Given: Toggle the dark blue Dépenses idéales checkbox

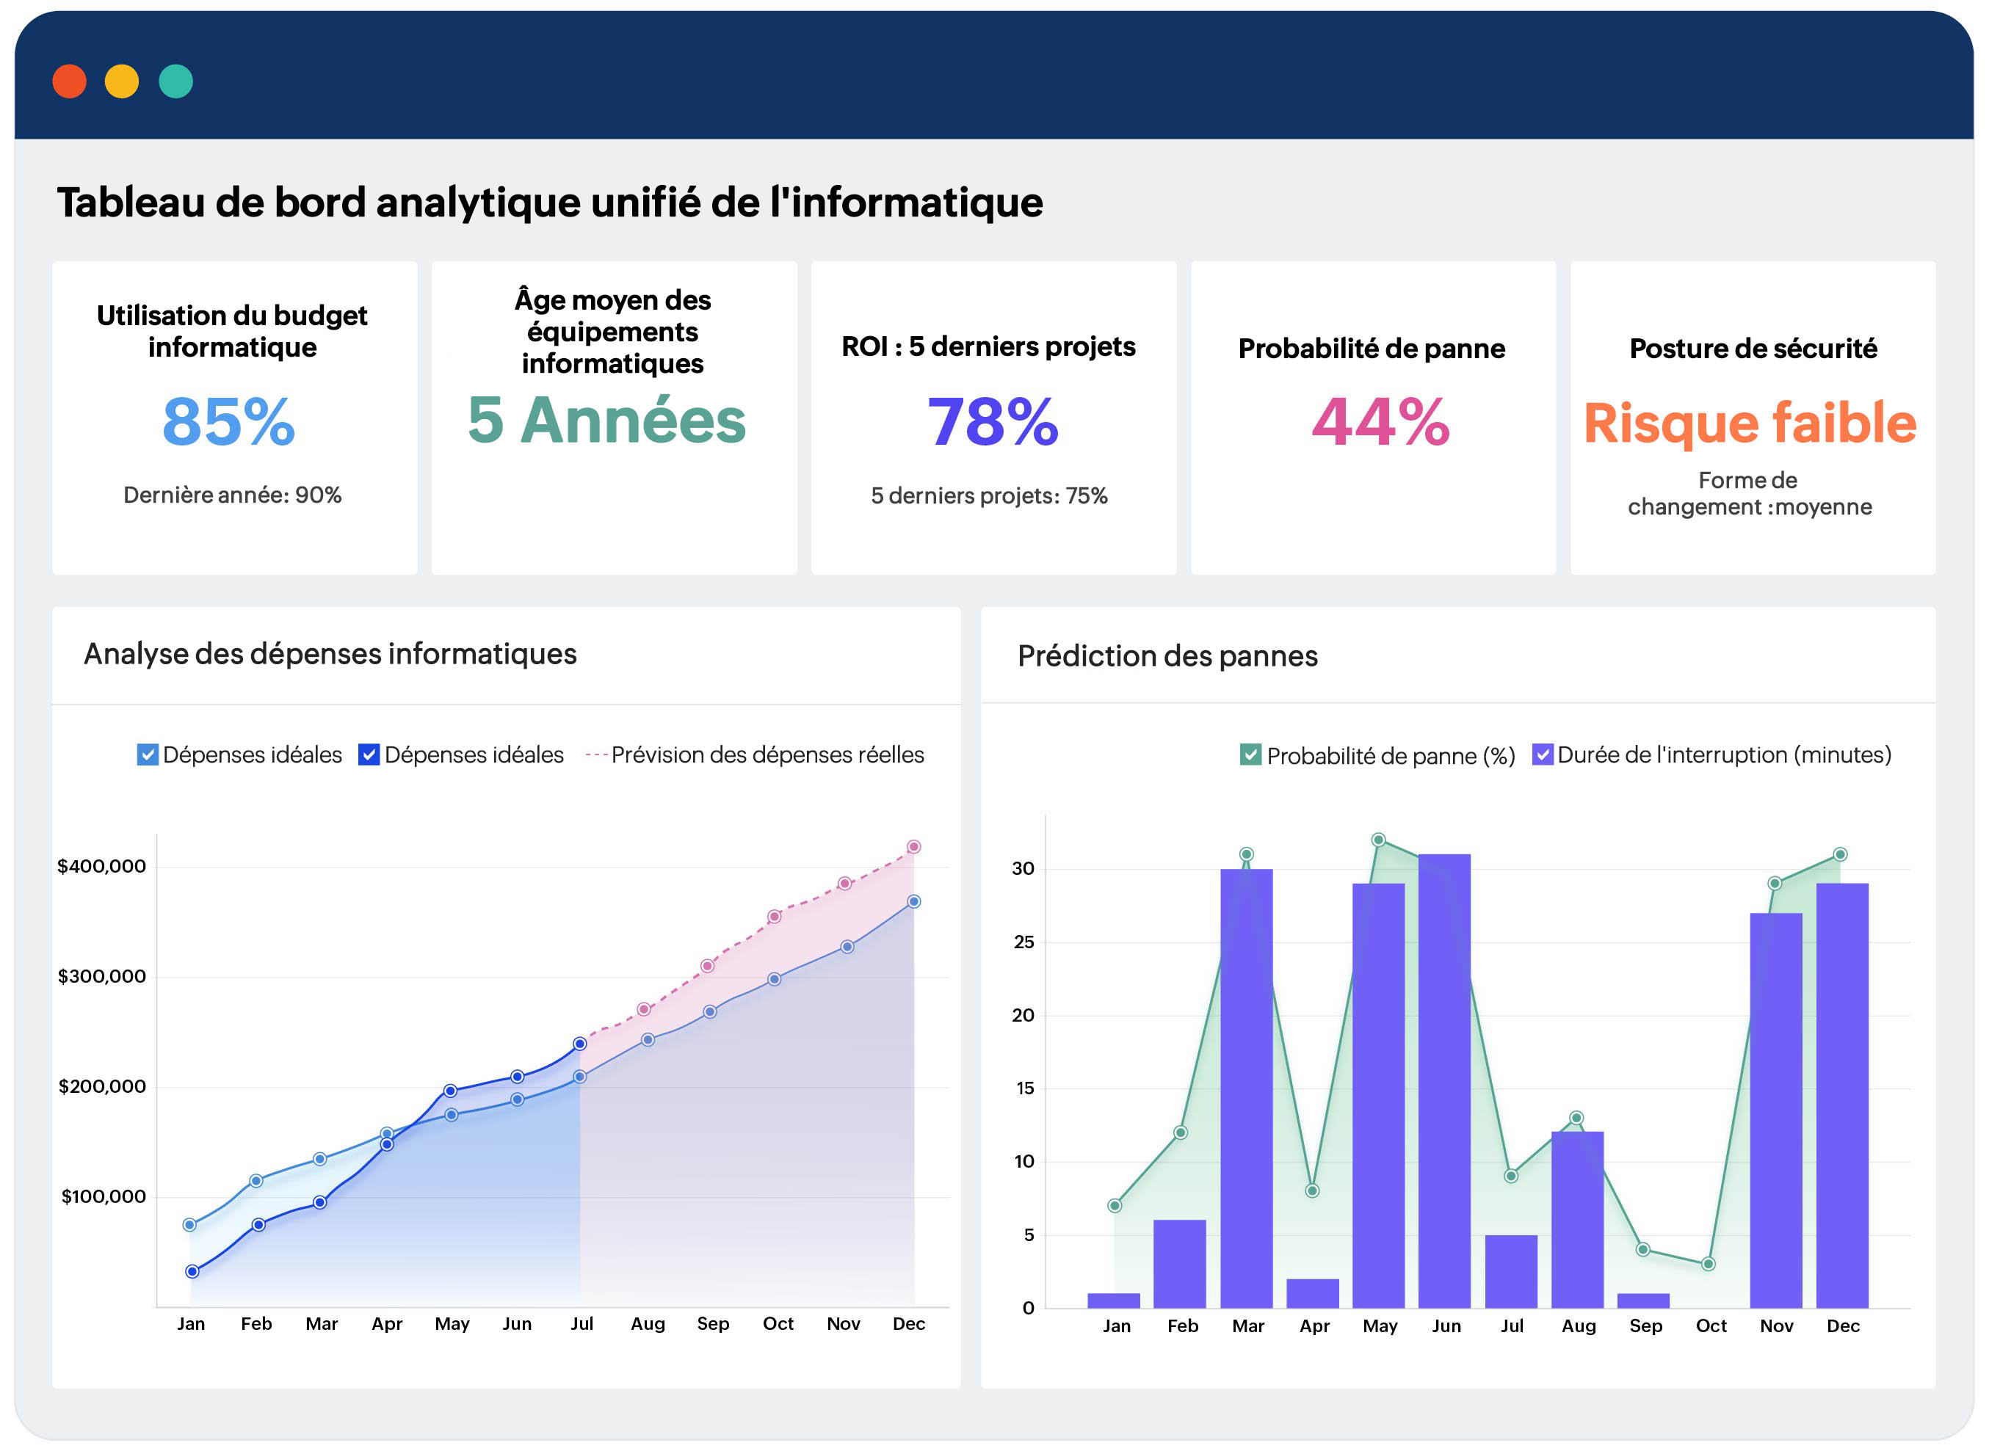Looking at the screenshot, I should pyautogui.click(x=369, y=754).
